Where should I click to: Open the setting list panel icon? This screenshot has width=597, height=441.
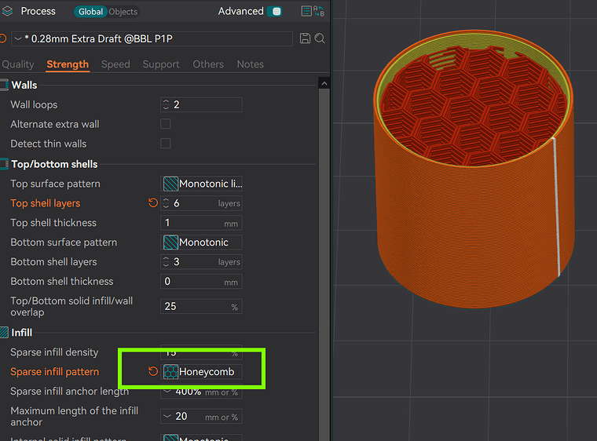pos(306,11)
